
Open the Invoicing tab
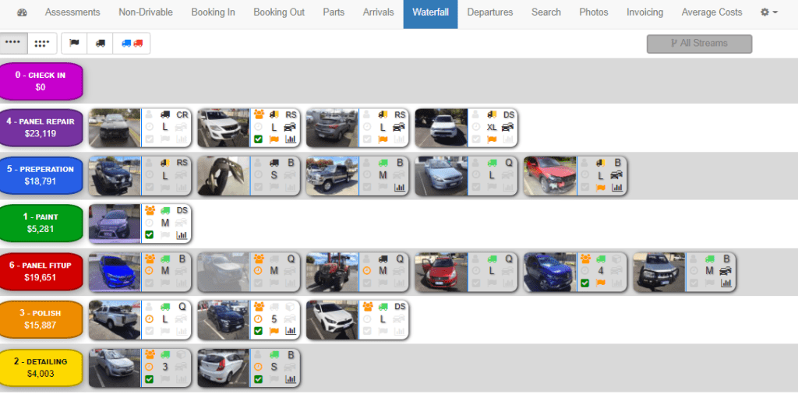pyautogui.click(x=644, y=12)
